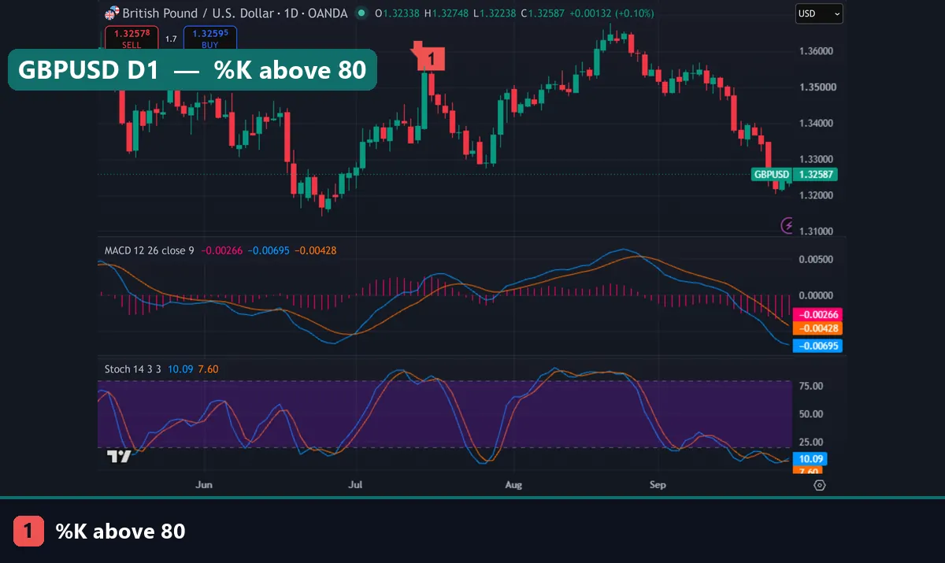Viewport: 945px width, 563px height.
Task: Select the Stoch 14 3 3 legend
Action: (133, 369)
